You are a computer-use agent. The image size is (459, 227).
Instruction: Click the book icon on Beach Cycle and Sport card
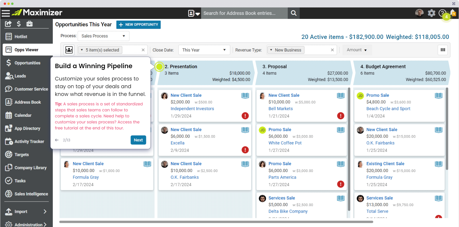[439, 96]
